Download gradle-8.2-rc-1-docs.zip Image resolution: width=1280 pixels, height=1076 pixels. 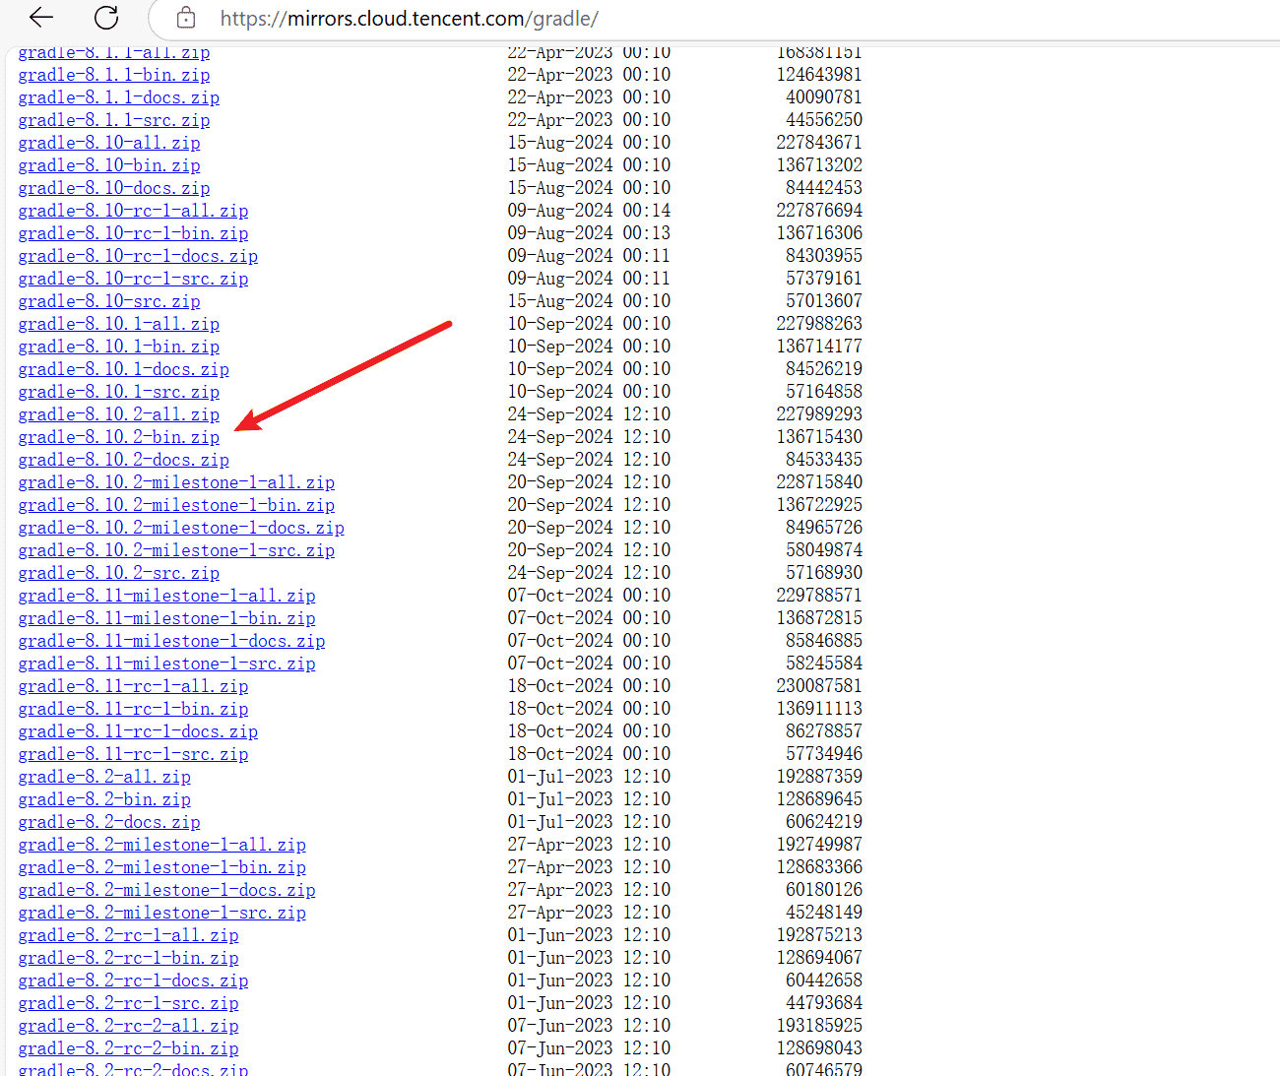(133, 981)
